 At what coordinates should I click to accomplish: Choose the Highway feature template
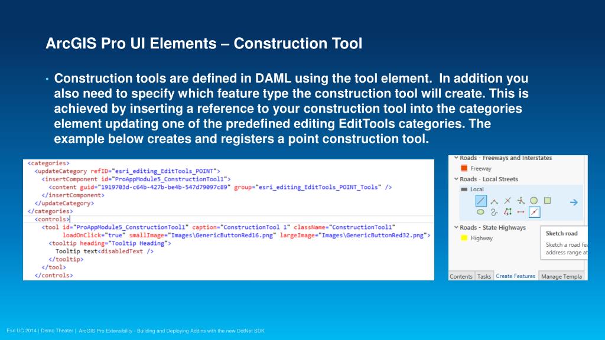pyautogui.click(x=482, y=238)
